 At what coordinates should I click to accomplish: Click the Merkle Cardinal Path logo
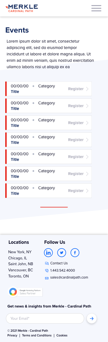point(22,8)
